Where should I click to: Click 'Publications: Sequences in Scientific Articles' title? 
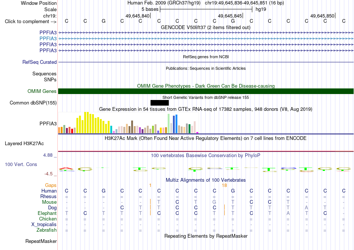pos(206,69)
